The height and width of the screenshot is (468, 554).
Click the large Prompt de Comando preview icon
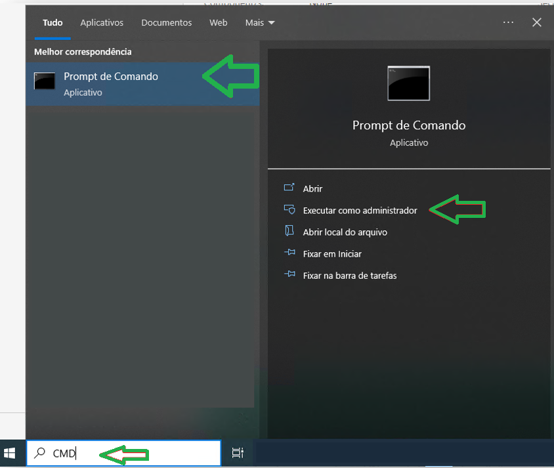pyautogui.click(x=409, y=83)
